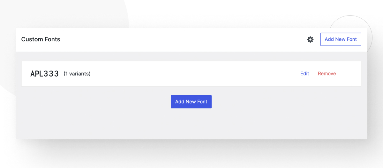
Task: Add a font using the header button
Action: pos(341,39)
